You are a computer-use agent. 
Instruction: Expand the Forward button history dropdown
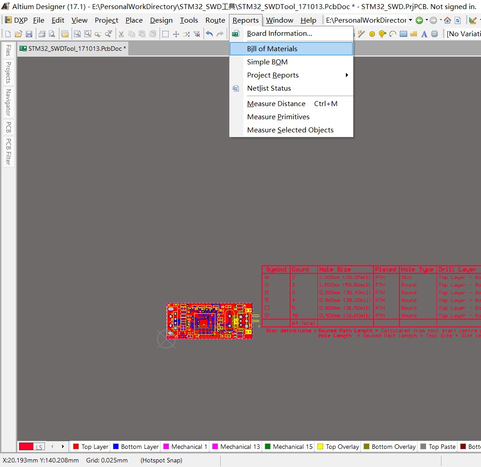[441, 20]
